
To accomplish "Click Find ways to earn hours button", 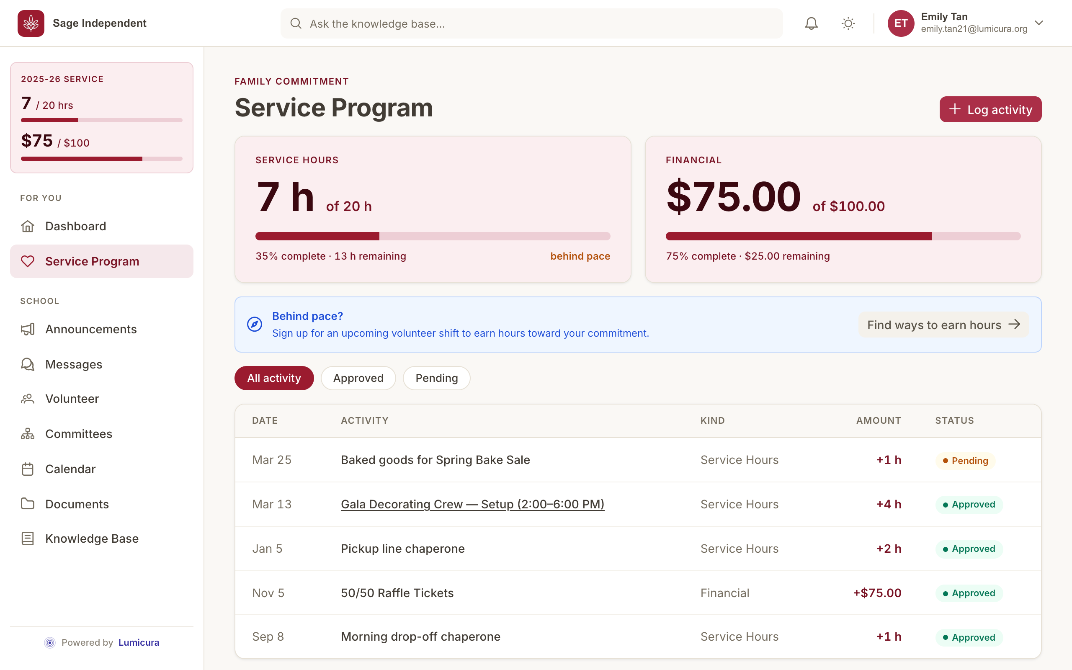I will coord(943,325).
